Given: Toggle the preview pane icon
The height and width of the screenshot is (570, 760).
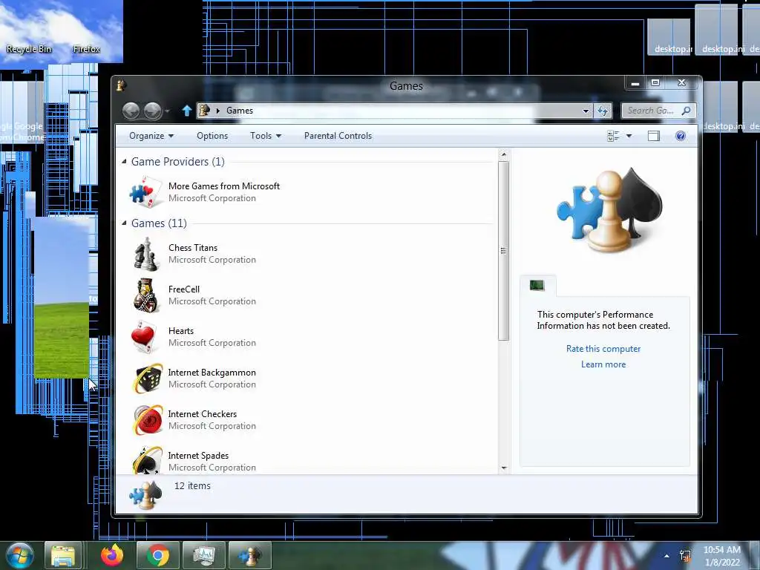Looking at the screenshot, I should tap(653, 137).
